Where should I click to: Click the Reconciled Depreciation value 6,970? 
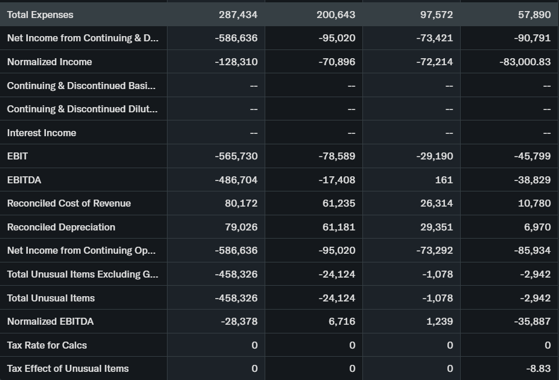pos(537,227)
